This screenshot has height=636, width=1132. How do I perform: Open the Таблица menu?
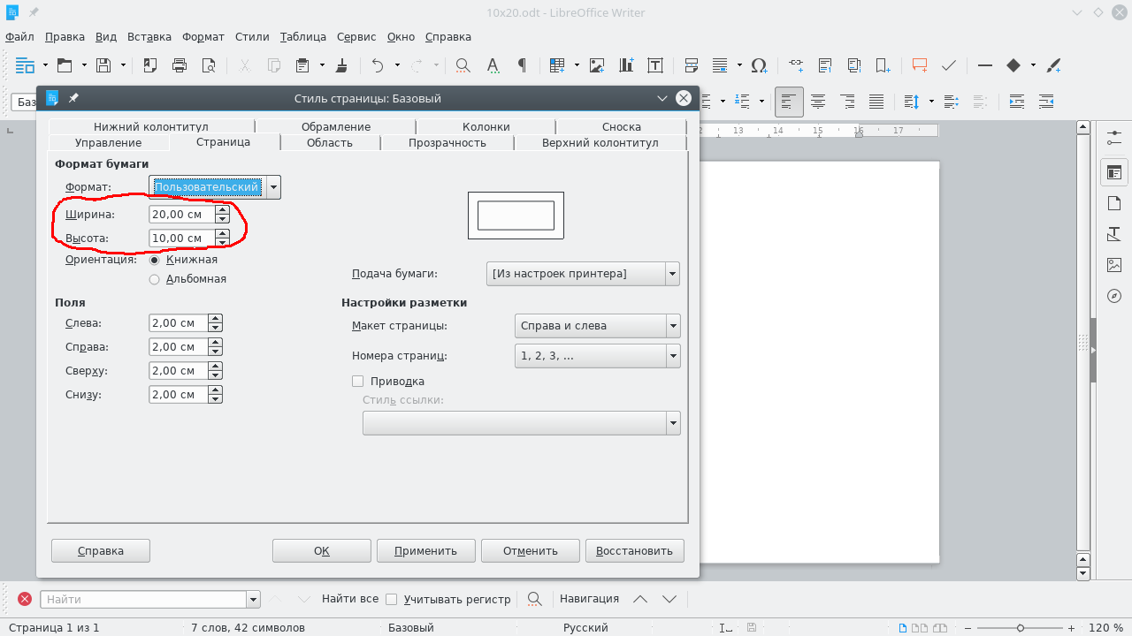coord(302,37)
